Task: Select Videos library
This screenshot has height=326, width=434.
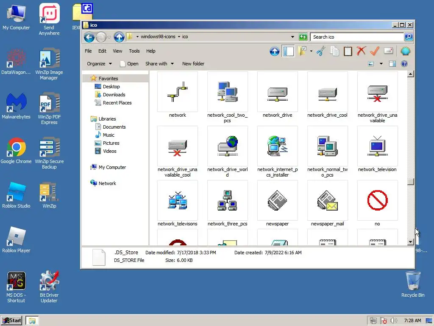Action: (109, 151)
